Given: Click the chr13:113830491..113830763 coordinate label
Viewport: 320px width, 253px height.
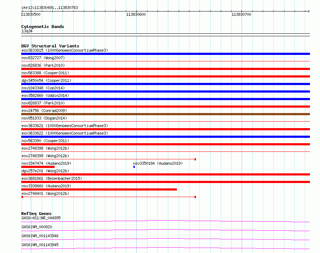Looking at the screenshot, I should coord(50,8).
